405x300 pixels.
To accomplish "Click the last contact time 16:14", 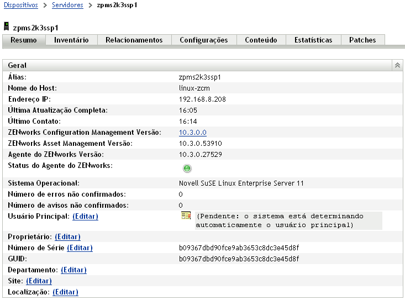I will point(188,122).
